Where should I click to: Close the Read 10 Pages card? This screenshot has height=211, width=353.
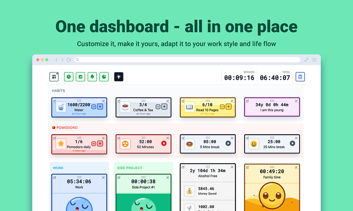coord(232,101)
